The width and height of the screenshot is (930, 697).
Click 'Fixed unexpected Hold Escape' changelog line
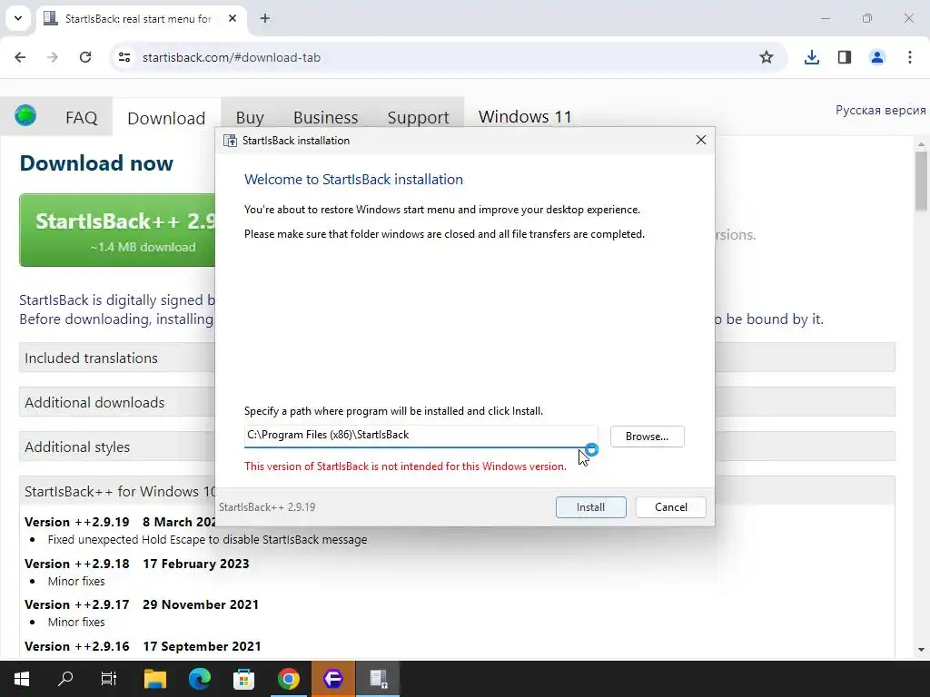click(x=207, y=540)
